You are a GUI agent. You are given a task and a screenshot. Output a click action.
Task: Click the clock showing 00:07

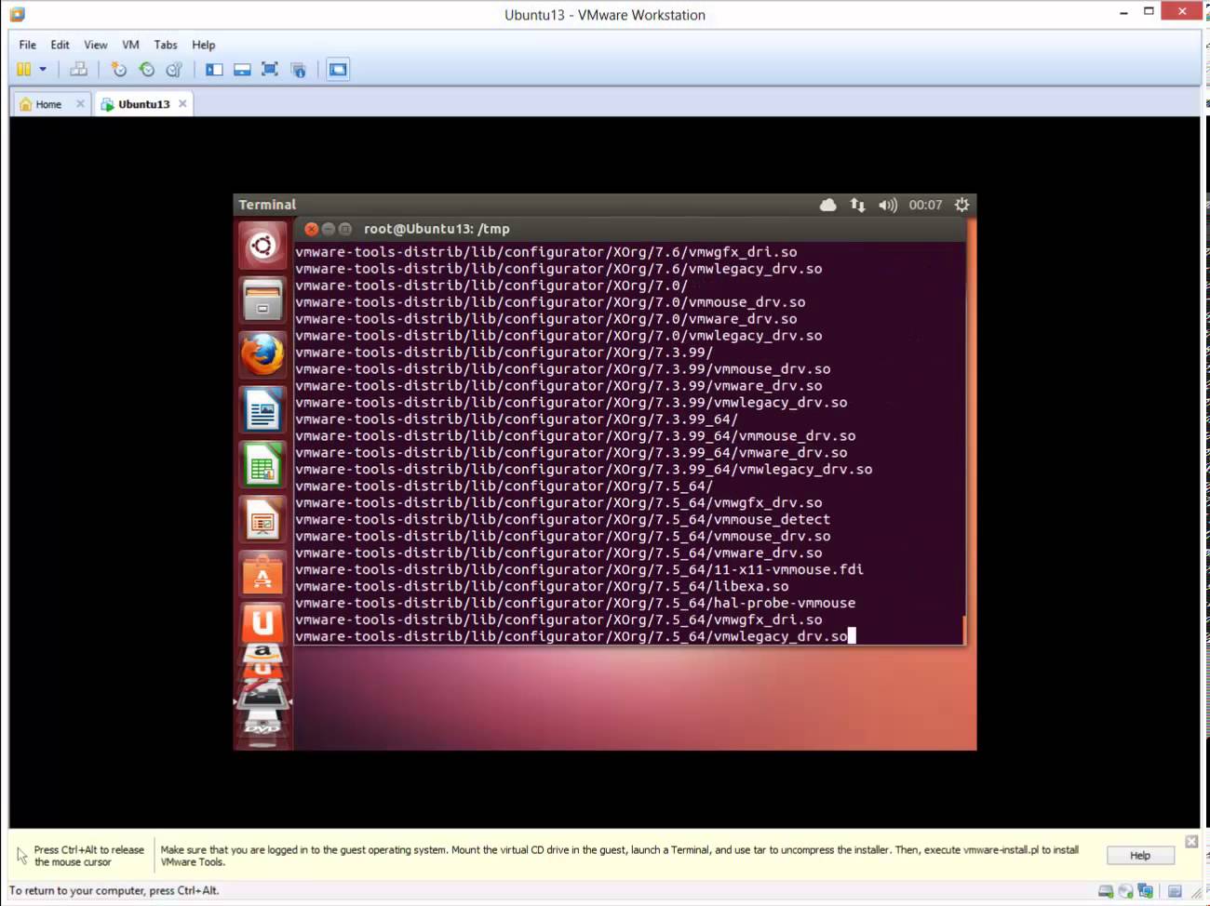click(924, 205)
